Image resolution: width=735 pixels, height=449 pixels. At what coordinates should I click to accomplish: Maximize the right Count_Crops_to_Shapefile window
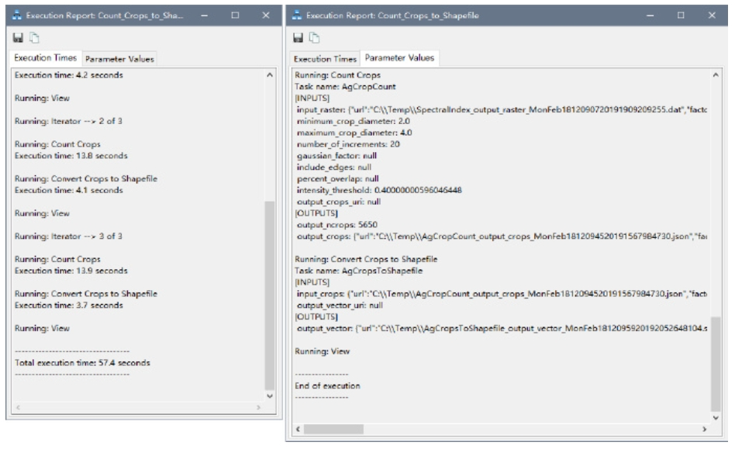point(681,16)
